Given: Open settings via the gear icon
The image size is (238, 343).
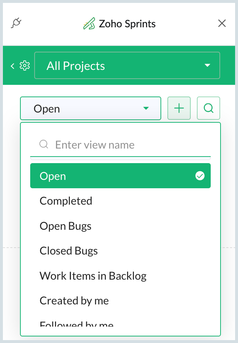Looking at the screenshot, I should point(25,66).
